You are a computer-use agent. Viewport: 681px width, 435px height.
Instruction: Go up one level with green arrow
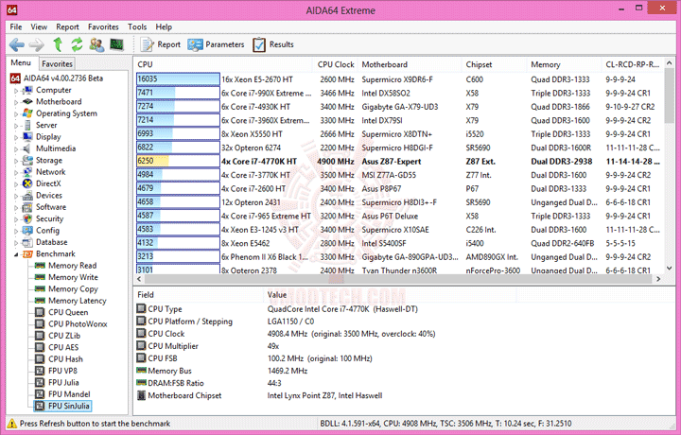58,44
